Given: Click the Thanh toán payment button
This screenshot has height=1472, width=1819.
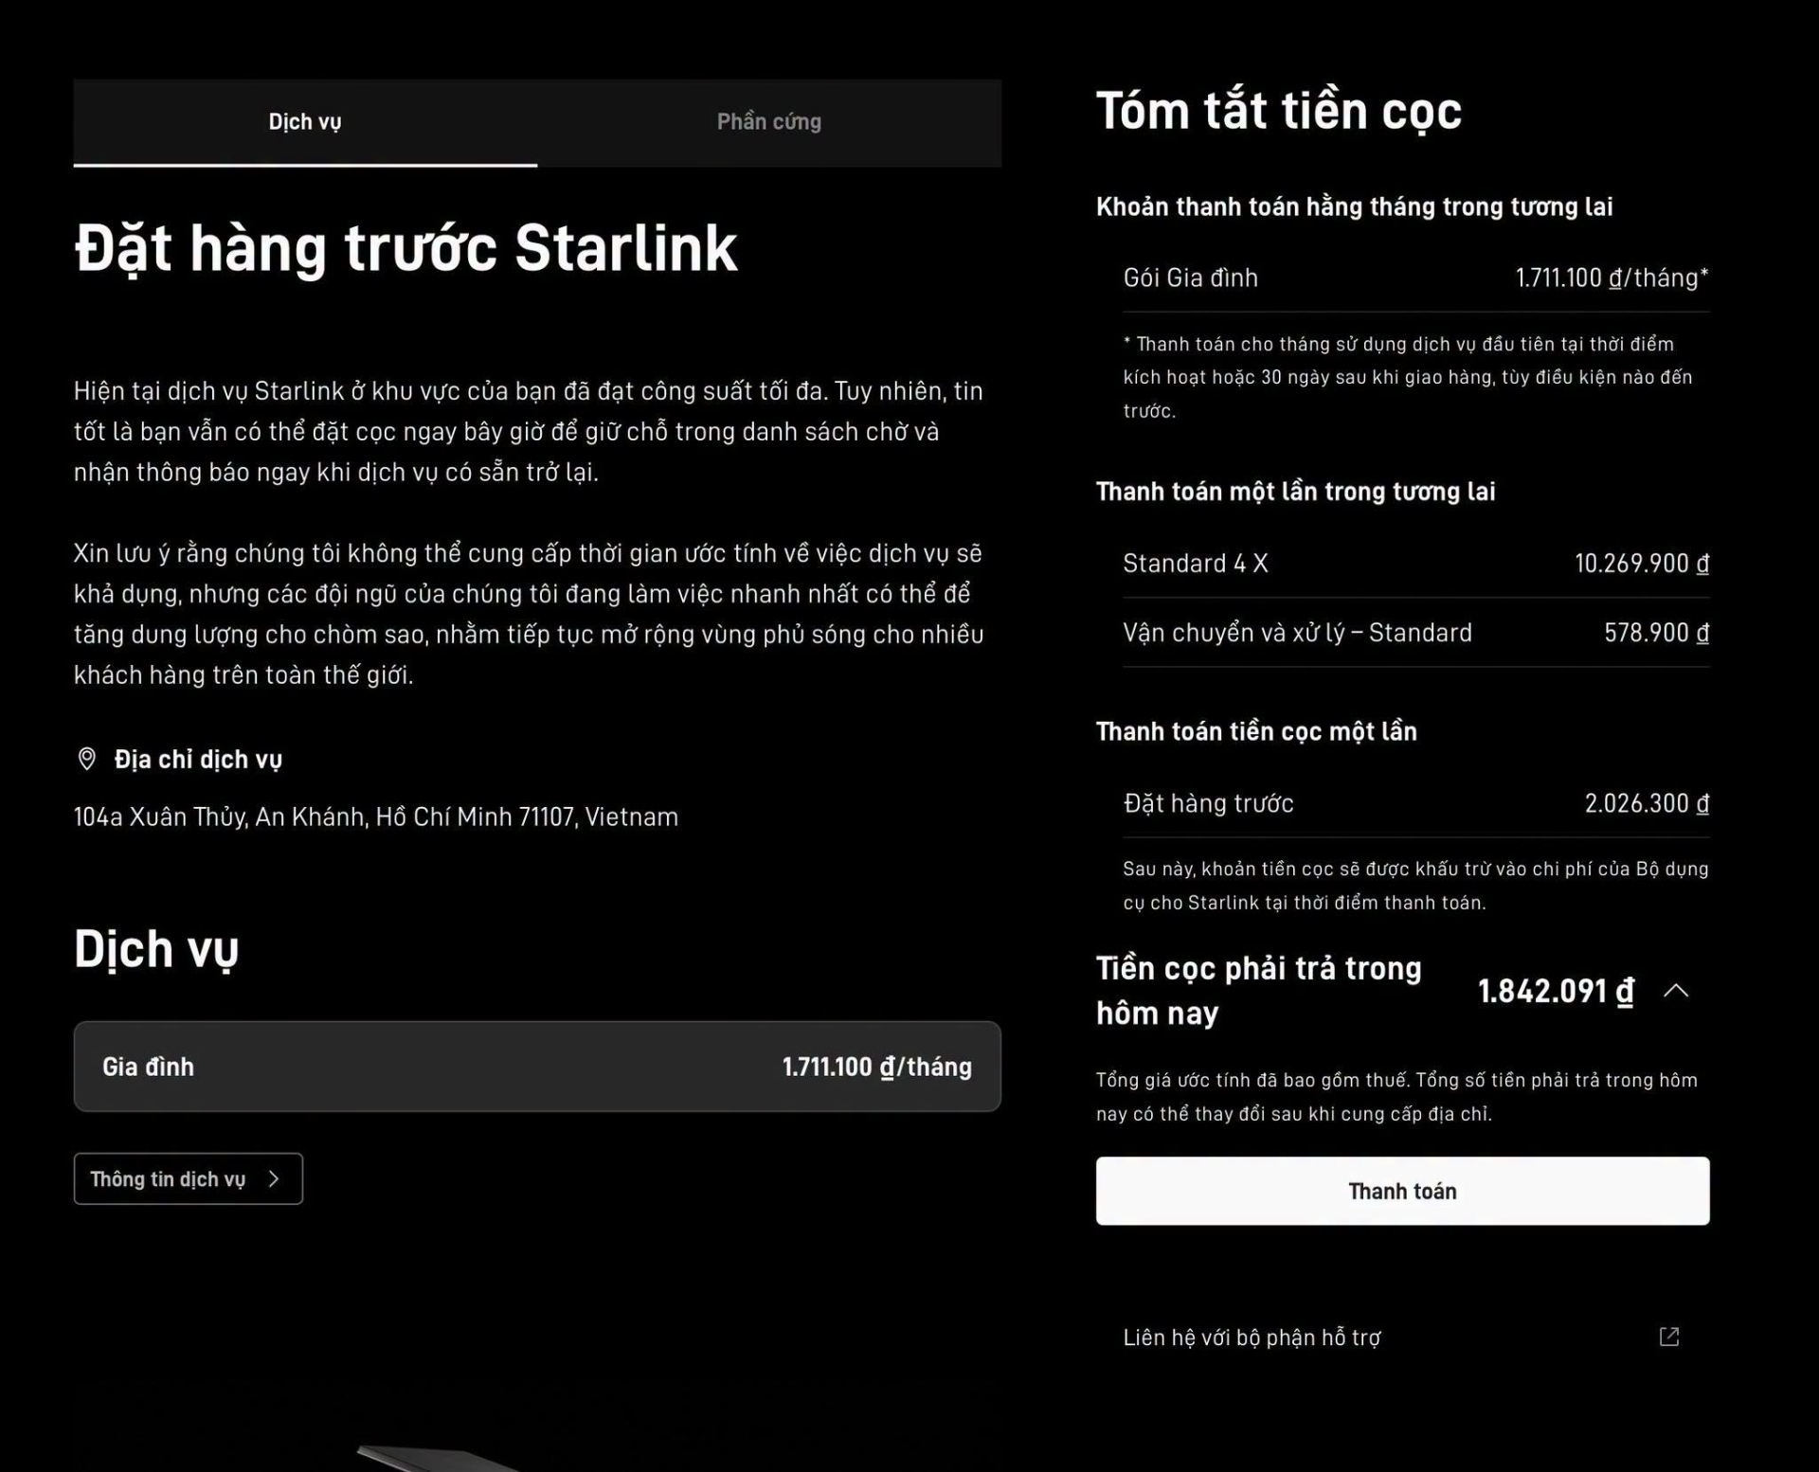Looking at the screenshot, I should point(1402,1191).
